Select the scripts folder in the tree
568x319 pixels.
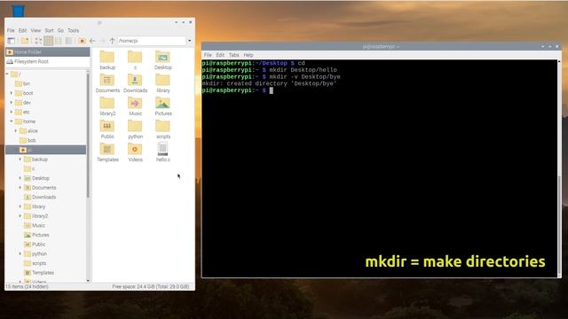35,263
